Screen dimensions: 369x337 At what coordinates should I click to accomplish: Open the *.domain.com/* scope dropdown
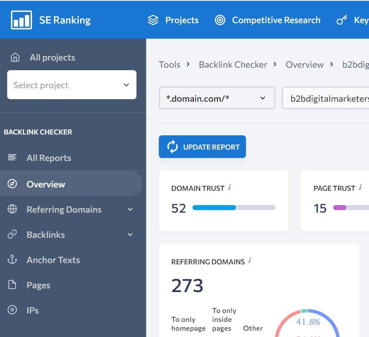click(x=217, y=98)
